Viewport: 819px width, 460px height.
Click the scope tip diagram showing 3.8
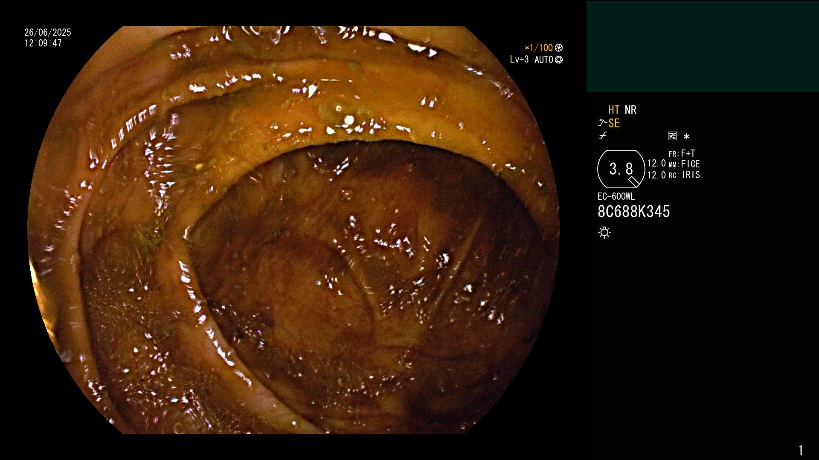[621, 169]
